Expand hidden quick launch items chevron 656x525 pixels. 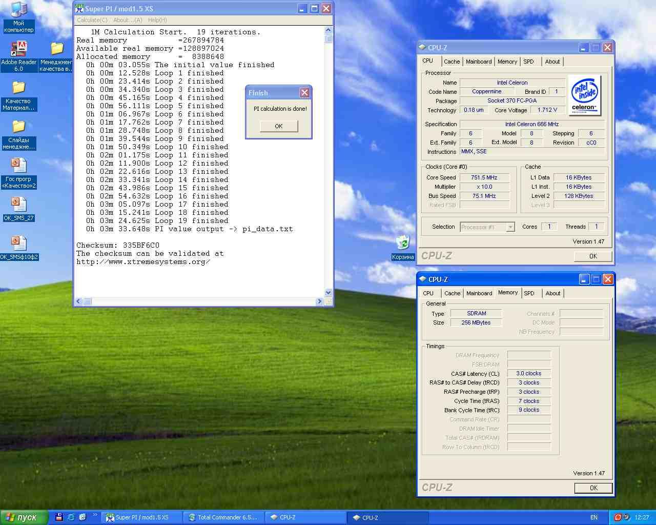[x=95, y=515]
